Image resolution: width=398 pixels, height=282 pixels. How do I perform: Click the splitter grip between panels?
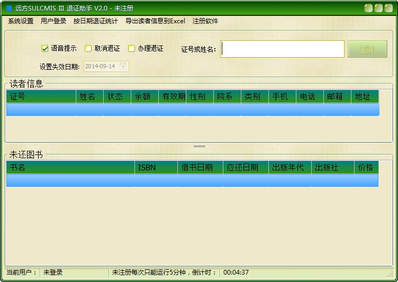(x=199, y=146)
